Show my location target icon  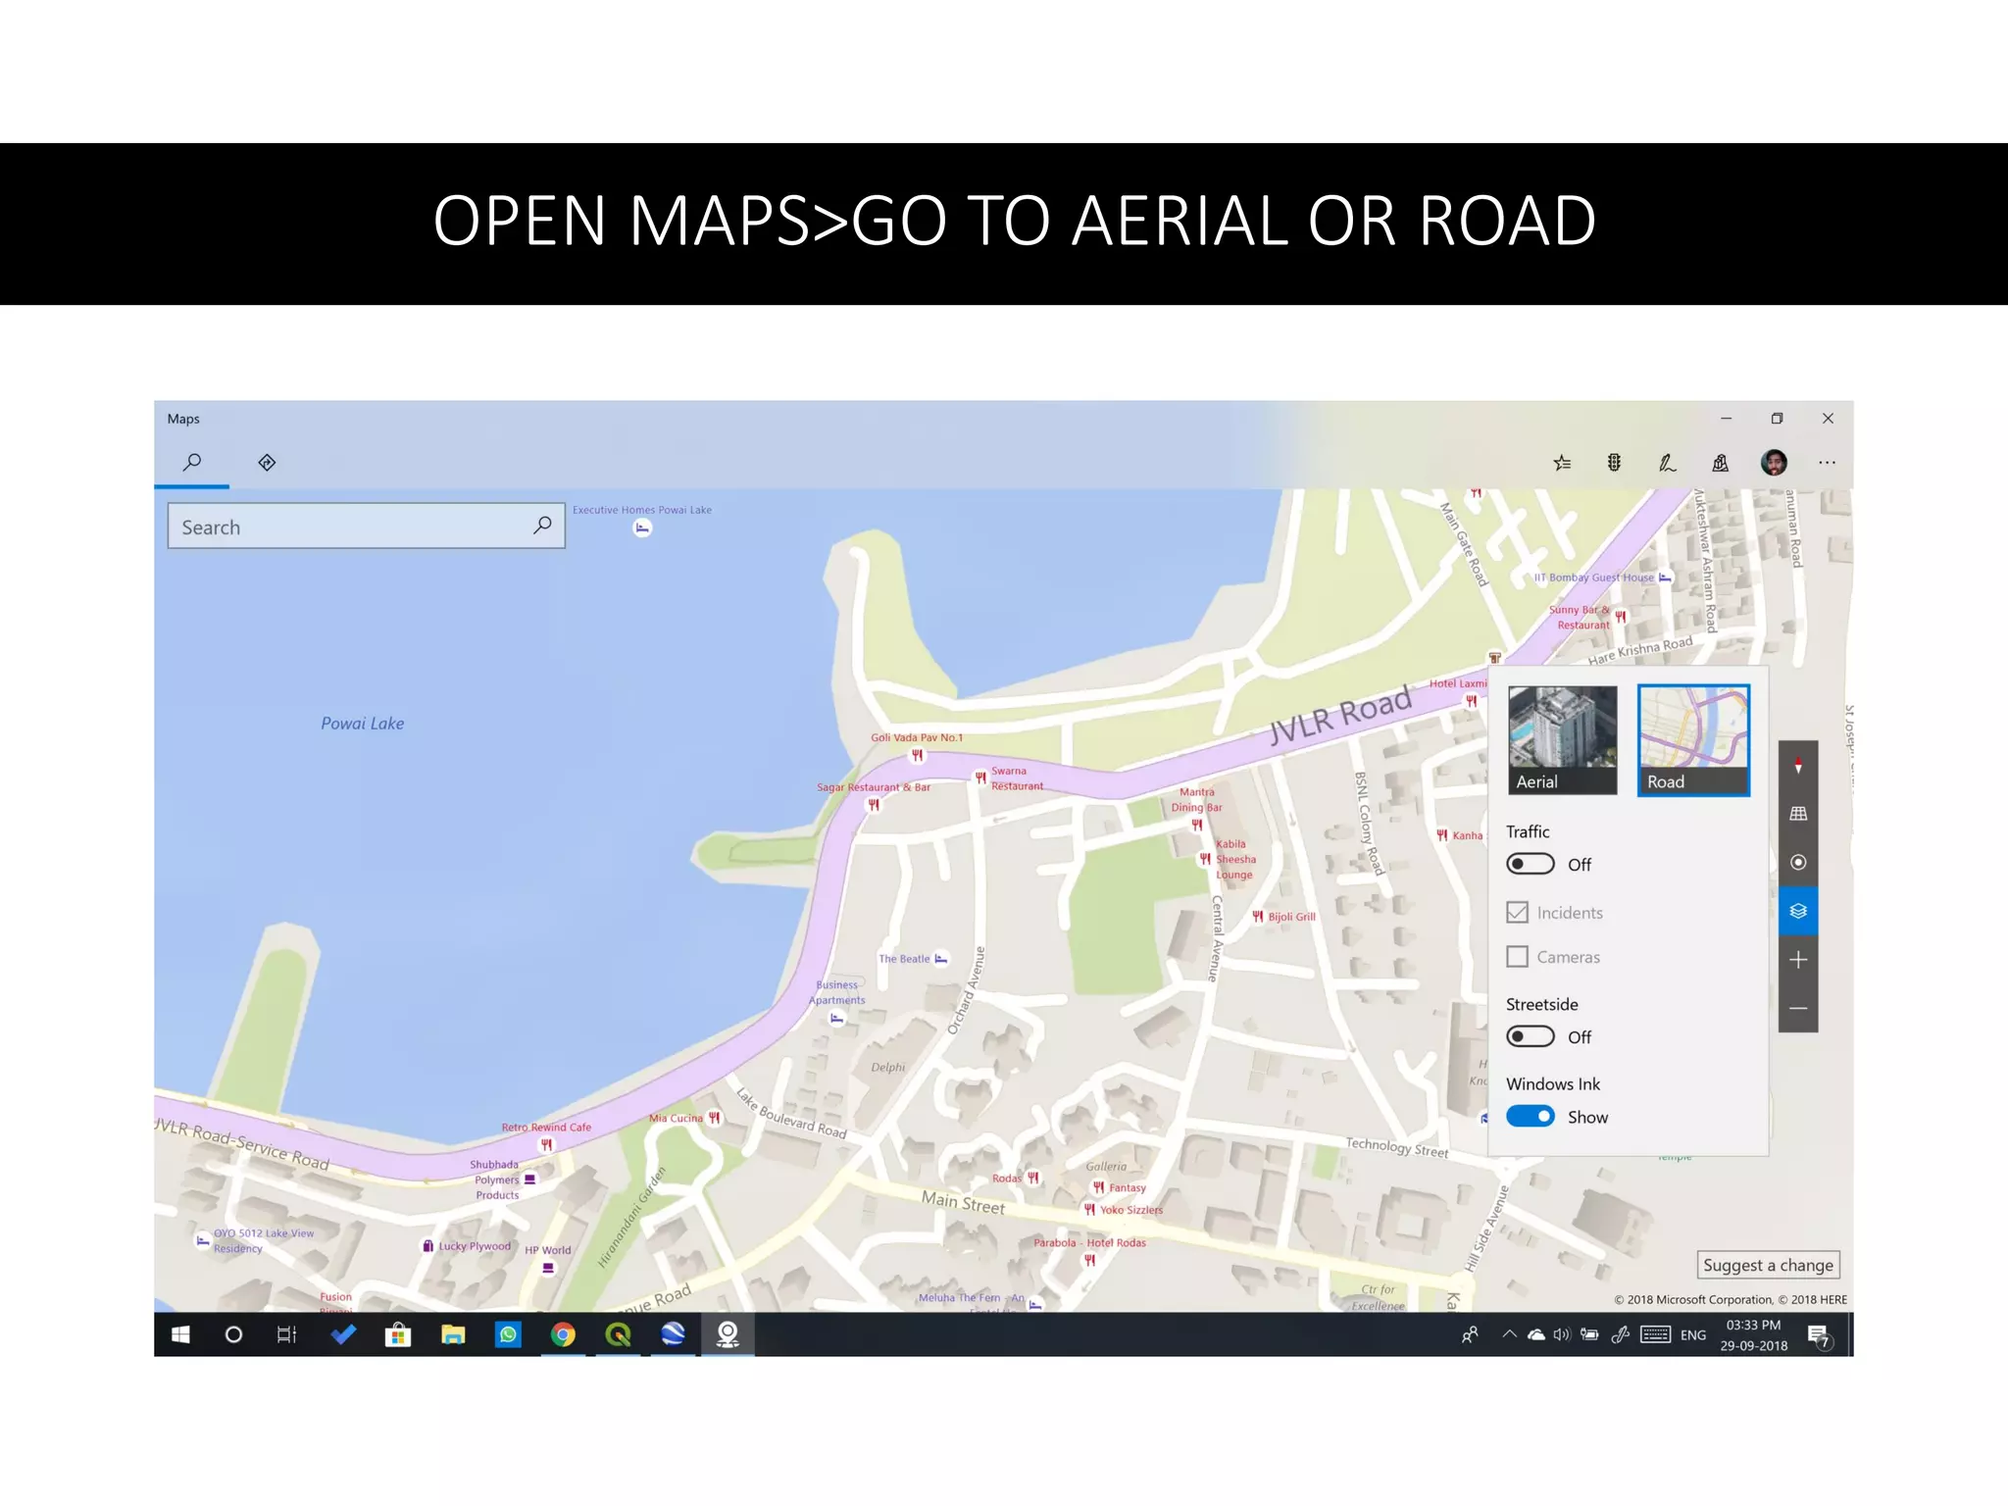point(1798,863)
